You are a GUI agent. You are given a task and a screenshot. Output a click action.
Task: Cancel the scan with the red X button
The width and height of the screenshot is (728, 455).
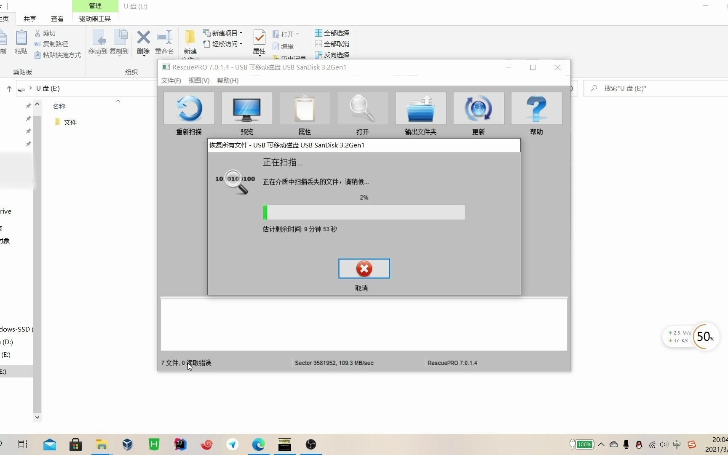pos(364,268)
